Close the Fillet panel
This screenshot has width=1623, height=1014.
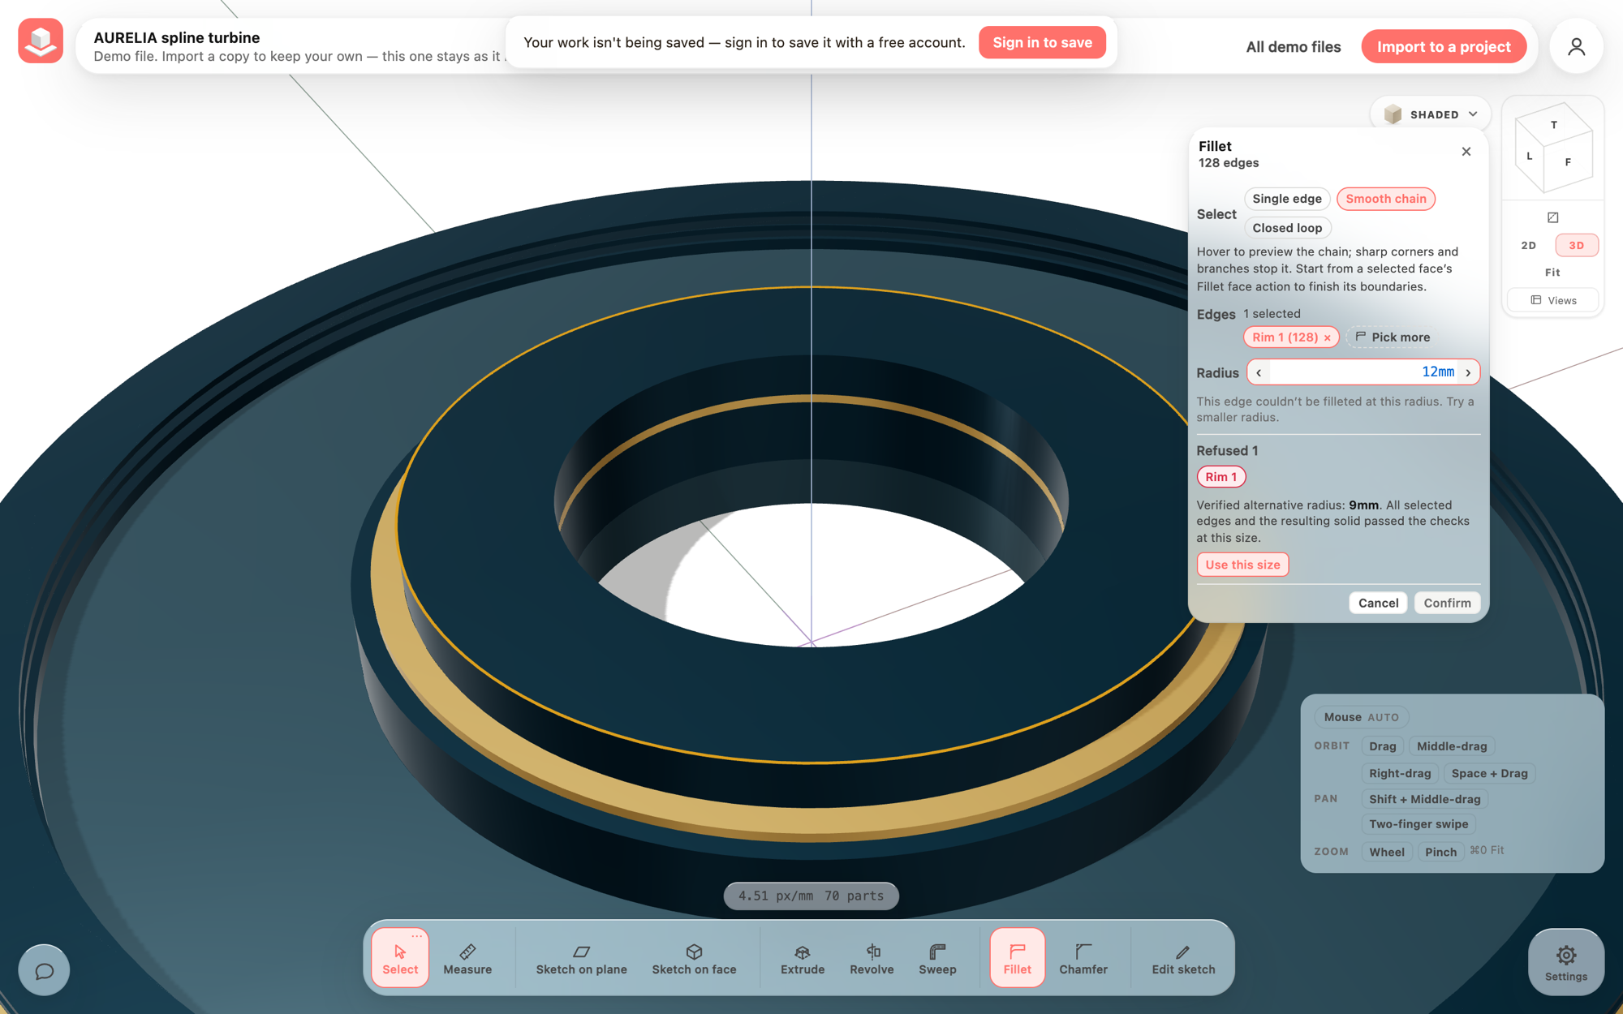click(x=1466, y=152)
